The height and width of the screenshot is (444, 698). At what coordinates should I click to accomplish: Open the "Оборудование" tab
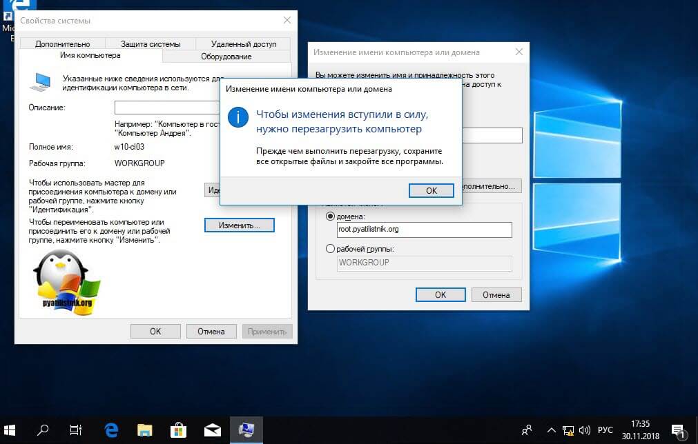tap(226, 57)
